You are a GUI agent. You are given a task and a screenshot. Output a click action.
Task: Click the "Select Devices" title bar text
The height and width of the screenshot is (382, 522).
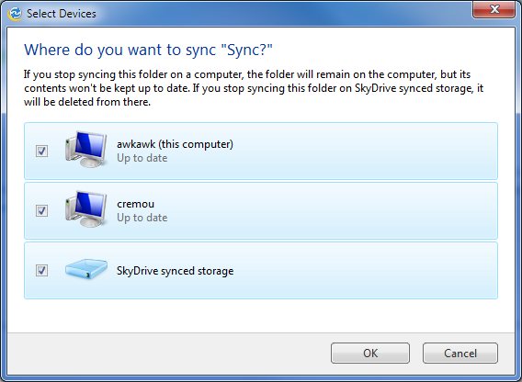[62, 14]
